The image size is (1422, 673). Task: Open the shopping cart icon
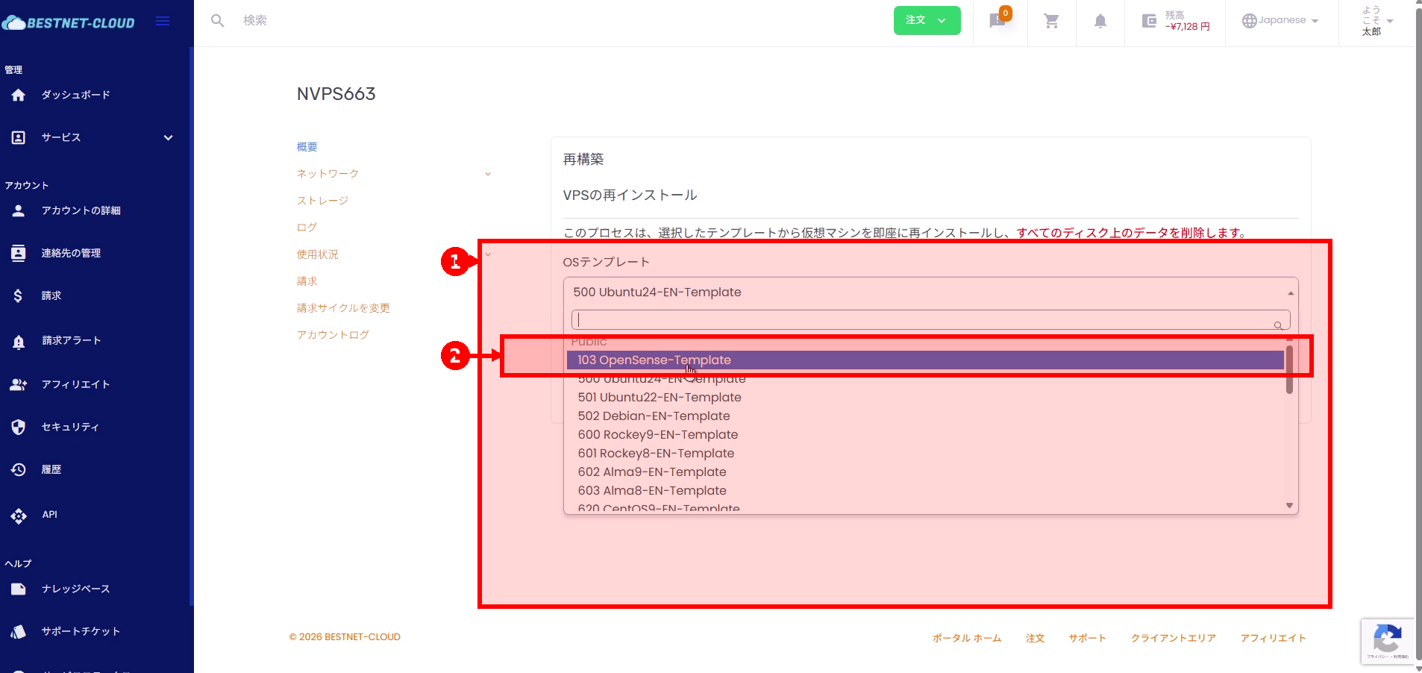pos(1051,21)
